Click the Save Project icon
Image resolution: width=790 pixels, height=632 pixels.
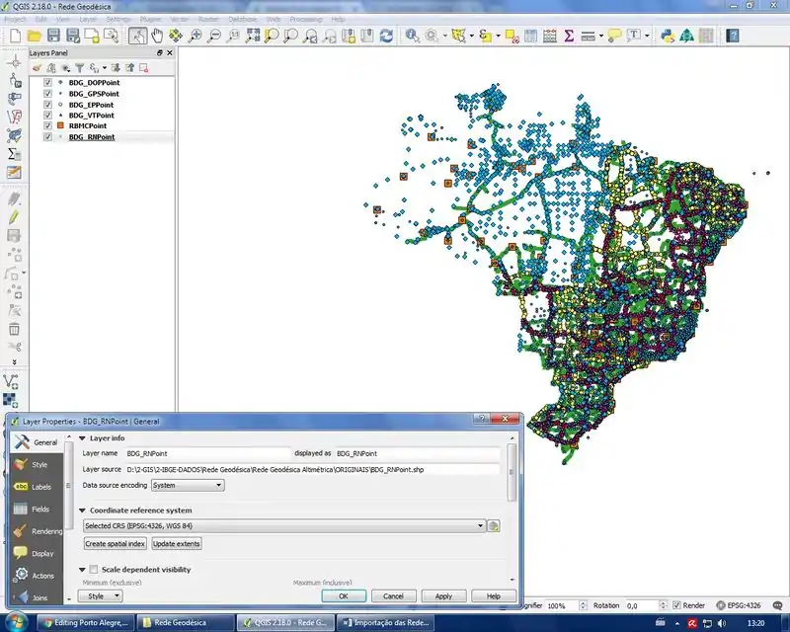click(55, 36)
